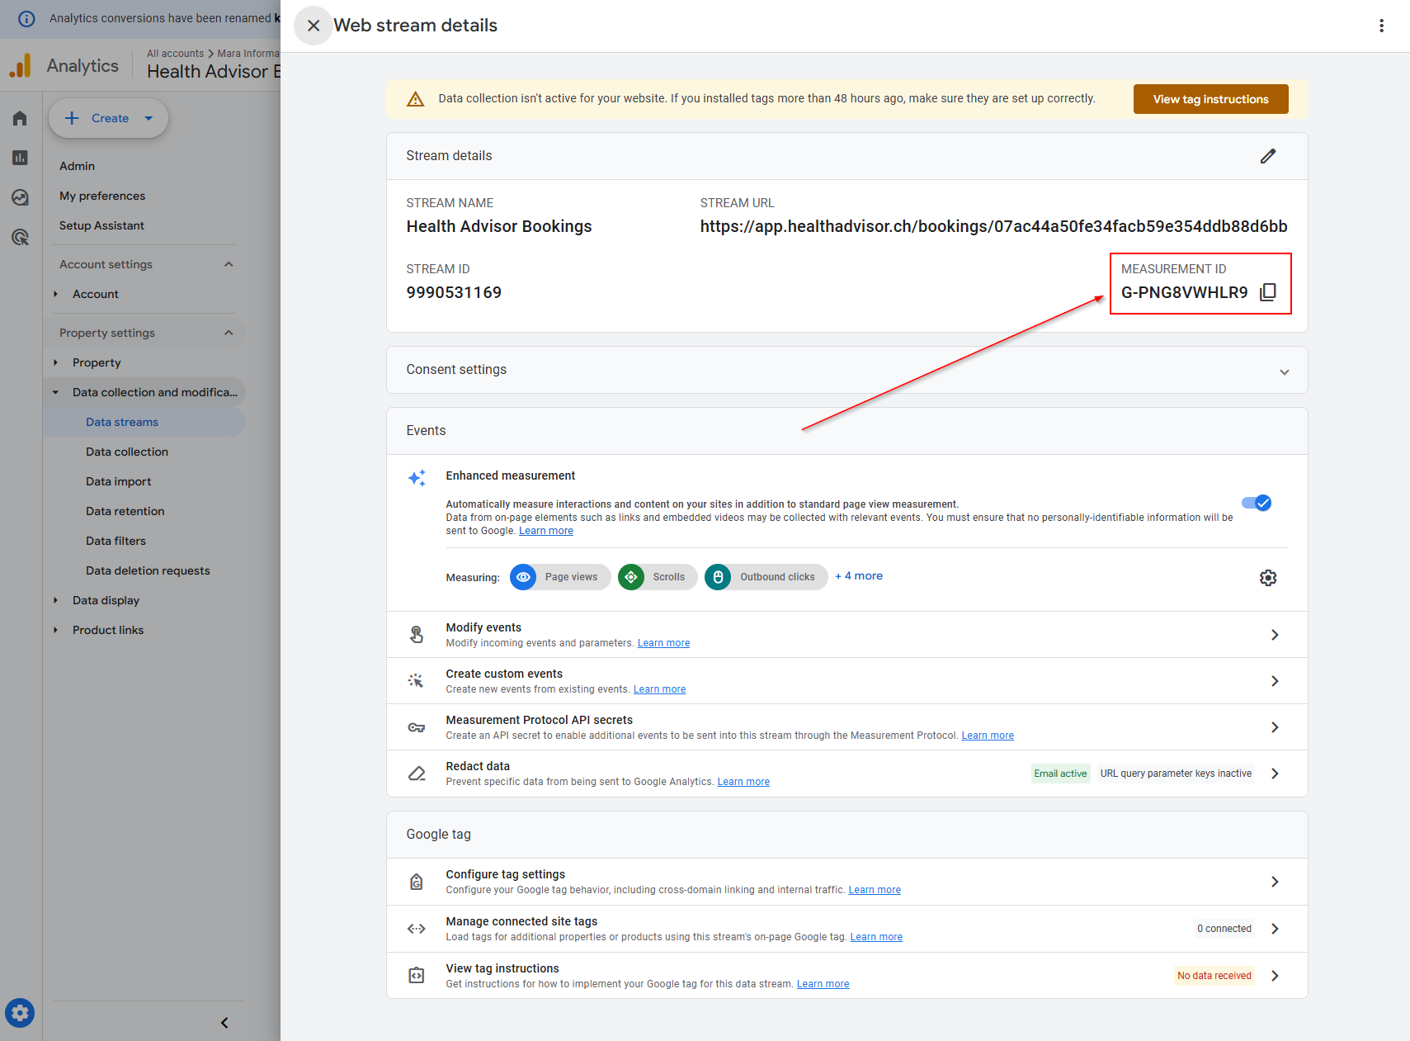Open Learn more link for Redact data
Image resolution: width=1410 pixels, height=1041 pixels.
point(743,782)
